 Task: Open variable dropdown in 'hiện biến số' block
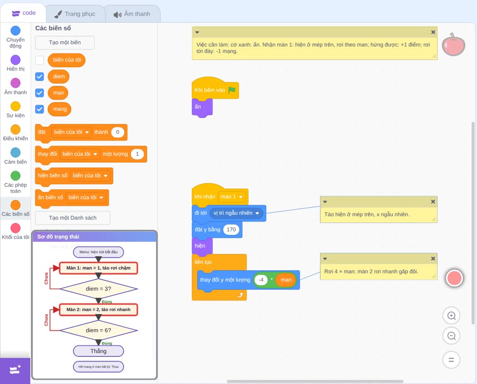[90, 176]
